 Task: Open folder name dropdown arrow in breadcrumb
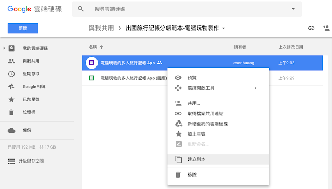point(223,28)
